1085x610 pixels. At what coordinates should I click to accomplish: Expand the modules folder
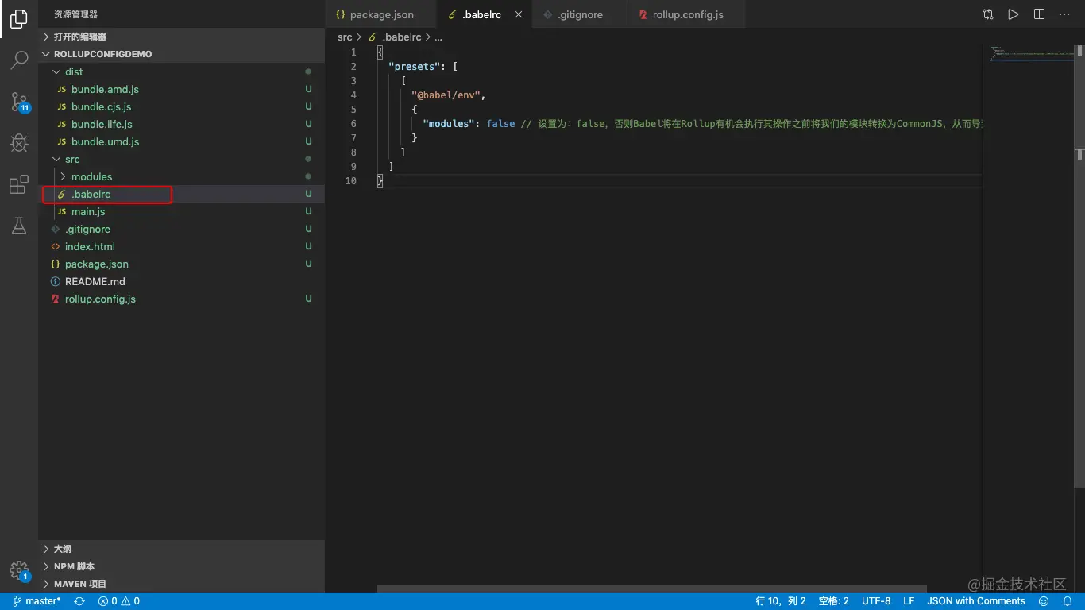point(91,176)
